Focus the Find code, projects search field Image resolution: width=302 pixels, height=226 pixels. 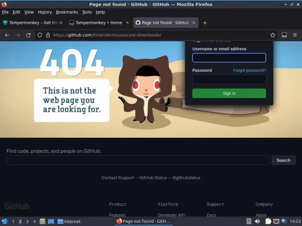click(138, 160)
